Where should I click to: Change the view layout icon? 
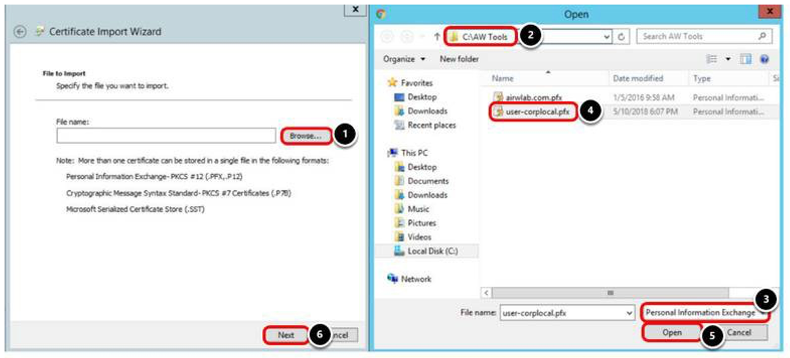(712, 59)
